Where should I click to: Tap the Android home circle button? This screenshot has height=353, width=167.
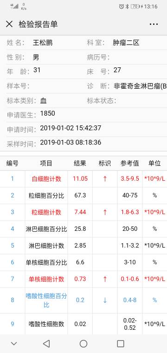83,344
